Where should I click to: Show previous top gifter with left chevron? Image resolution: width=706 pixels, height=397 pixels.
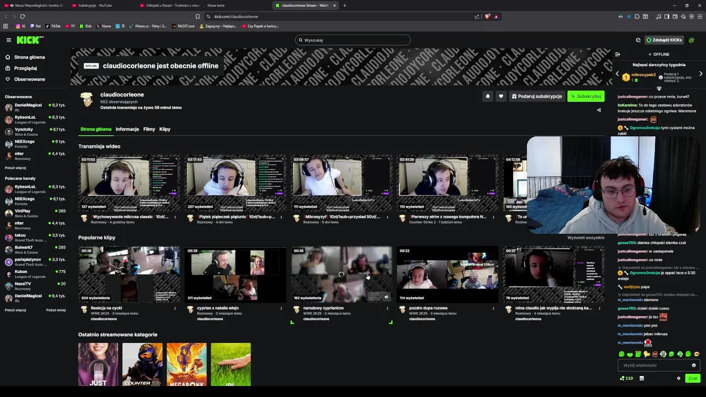[617, 74]
